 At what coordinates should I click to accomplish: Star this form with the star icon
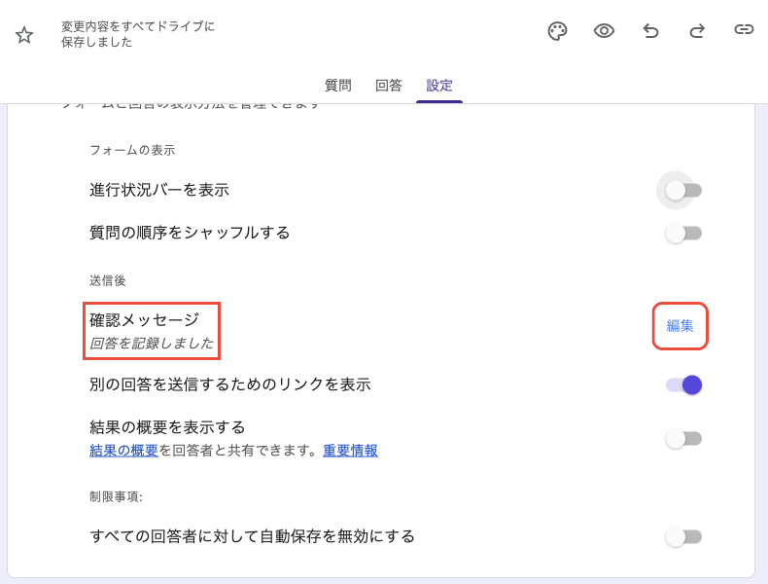coord(24,35)
